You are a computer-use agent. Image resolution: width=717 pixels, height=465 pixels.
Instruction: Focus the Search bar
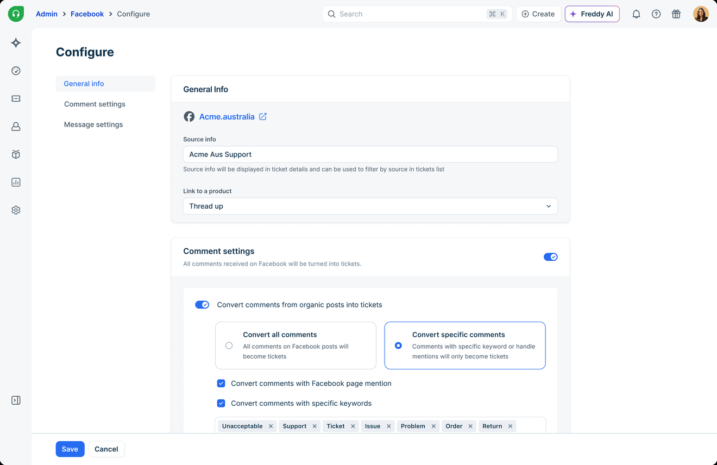(x=417, y=14)
